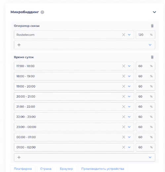
Task: Collapse the Микробиддинг section chevron
Action: 154,12
